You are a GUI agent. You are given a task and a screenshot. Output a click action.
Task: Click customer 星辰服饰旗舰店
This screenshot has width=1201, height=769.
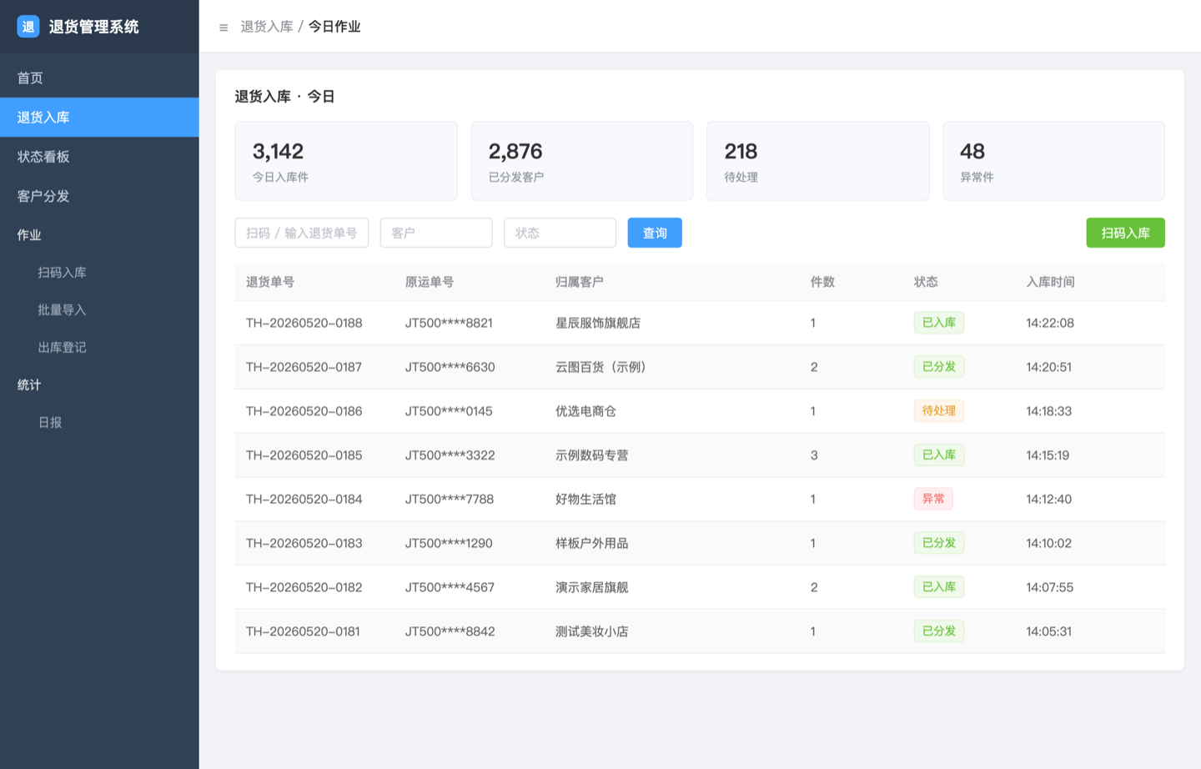tap(598, 323)
